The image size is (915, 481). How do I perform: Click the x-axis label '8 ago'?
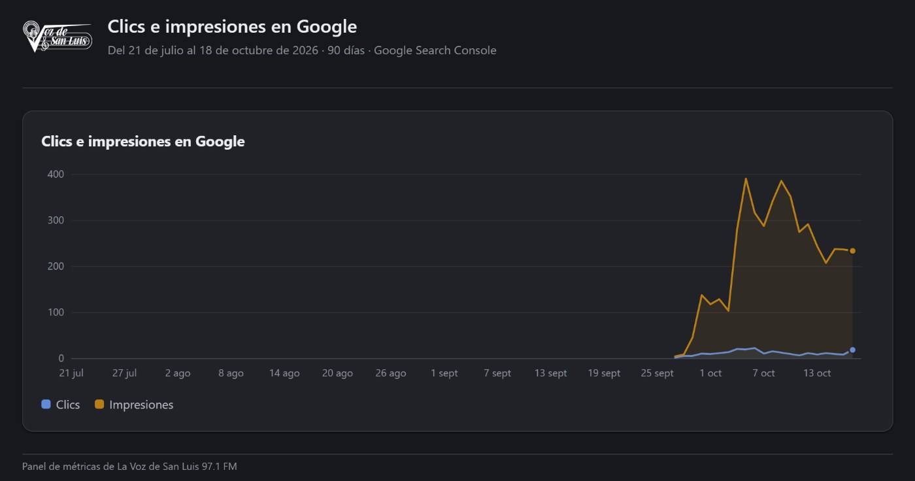click(231, 373)
